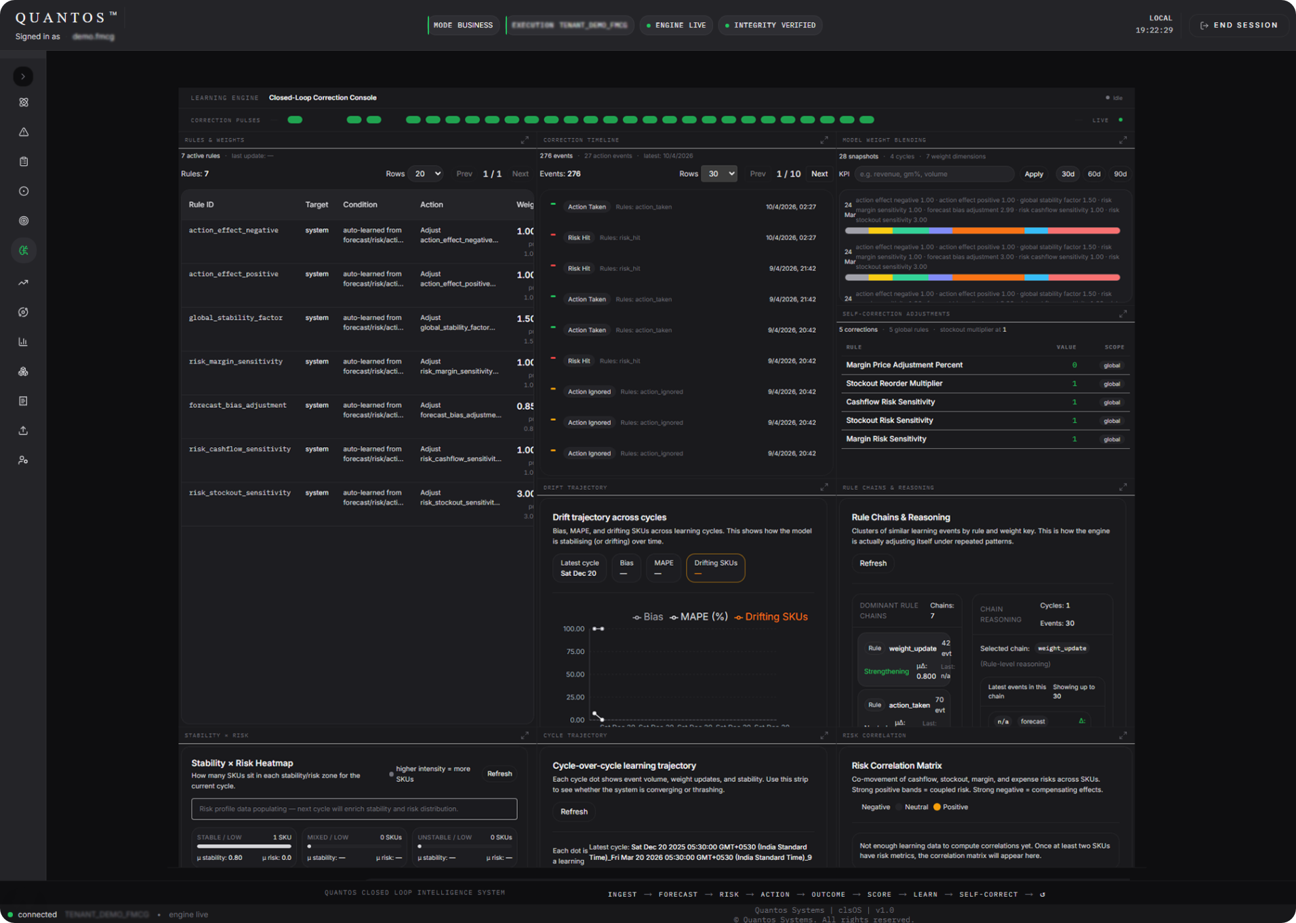Open the stacked cubes icon in the sidebar
The image size is (1296, 923).
pos(24,371)
